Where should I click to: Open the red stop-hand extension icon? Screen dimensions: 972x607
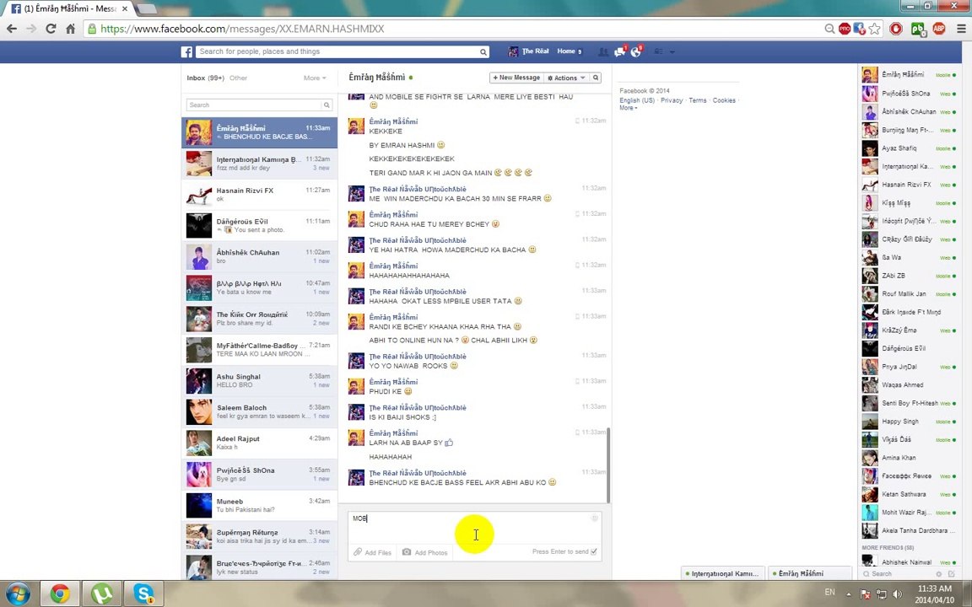(896, 29)
